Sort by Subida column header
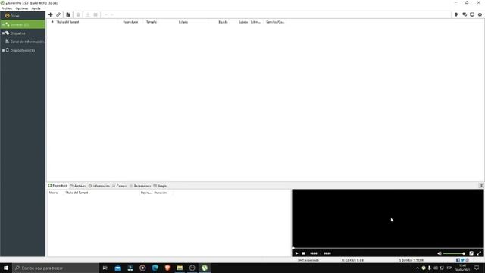The width and height of the screenshot is (485, 273). tap(243, 22)
